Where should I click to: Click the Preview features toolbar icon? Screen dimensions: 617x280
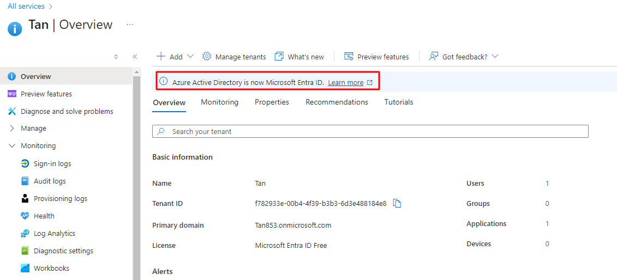pos(349,57)
